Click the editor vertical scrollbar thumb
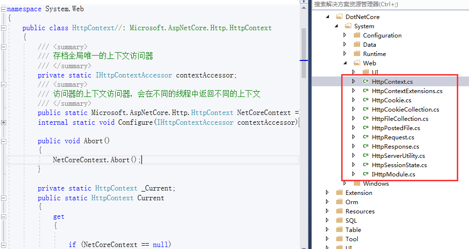This screenshot has height=249, width=469. 304,53
